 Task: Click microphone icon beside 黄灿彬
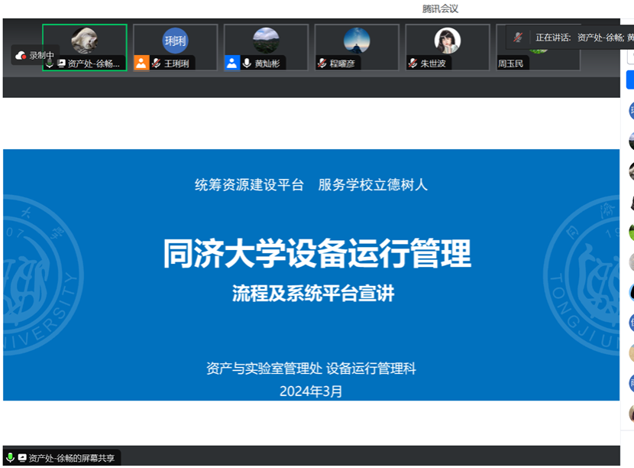tap(247, 63)
